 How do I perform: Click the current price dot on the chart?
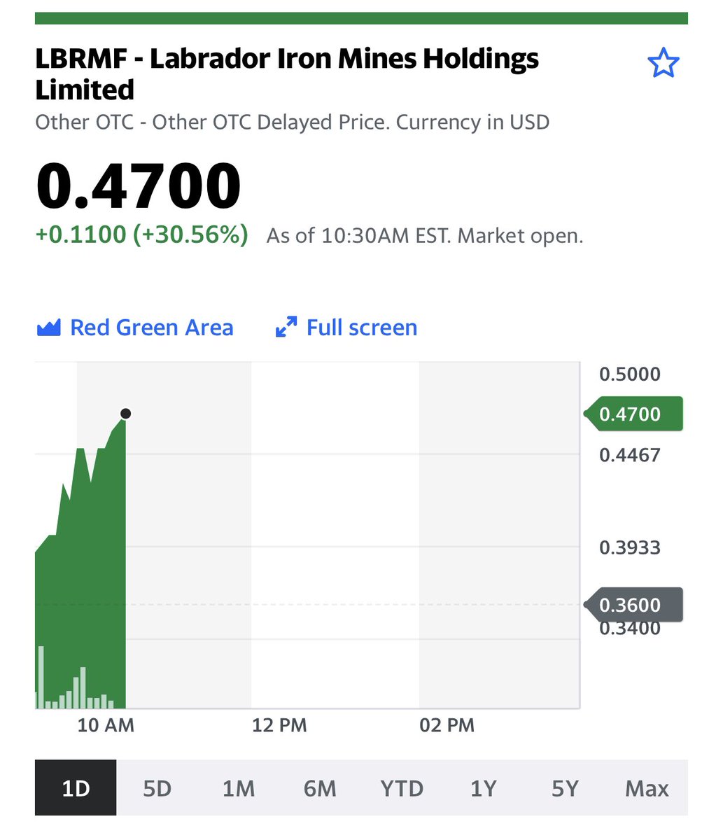tap(125, 414)
